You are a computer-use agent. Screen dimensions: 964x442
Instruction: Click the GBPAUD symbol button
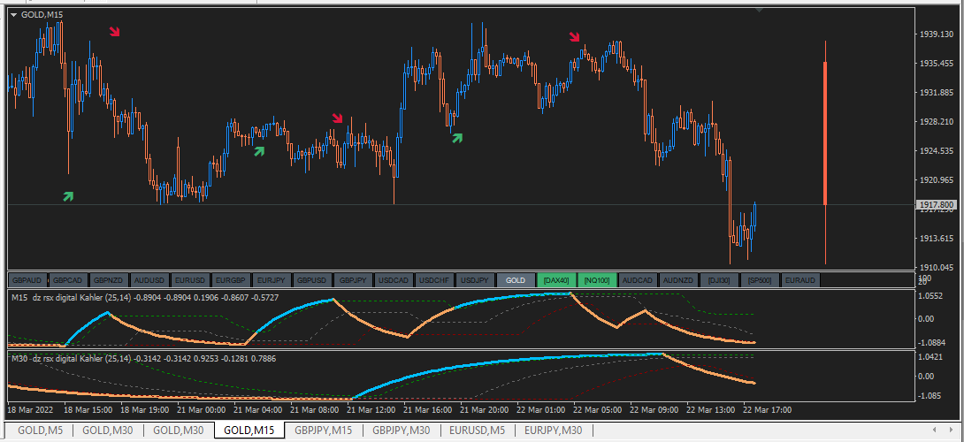click(x=27, y=280)
